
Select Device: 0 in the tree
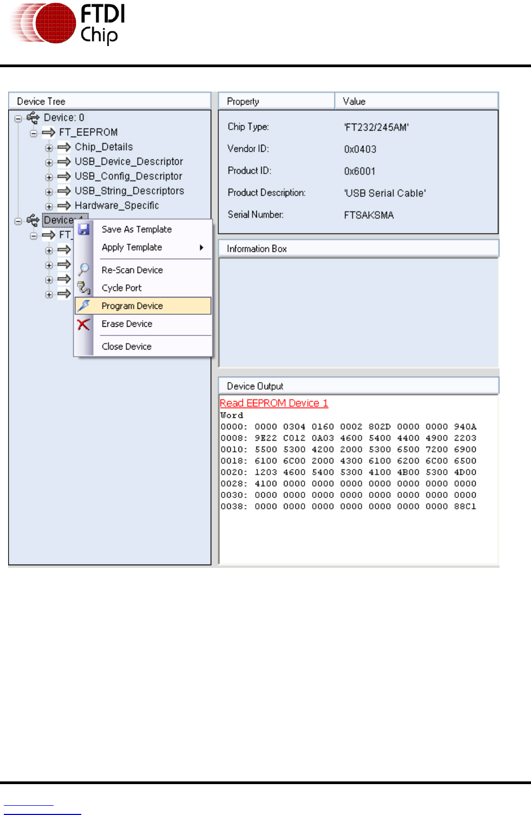coord(64,118)
